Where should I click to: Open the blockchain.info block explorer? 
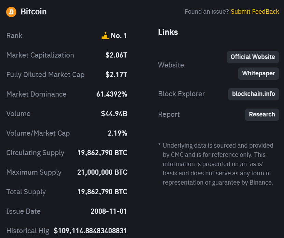pos(253,94)
